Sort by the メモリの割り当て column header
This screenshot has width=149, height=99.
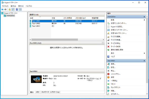coord(83,18)
